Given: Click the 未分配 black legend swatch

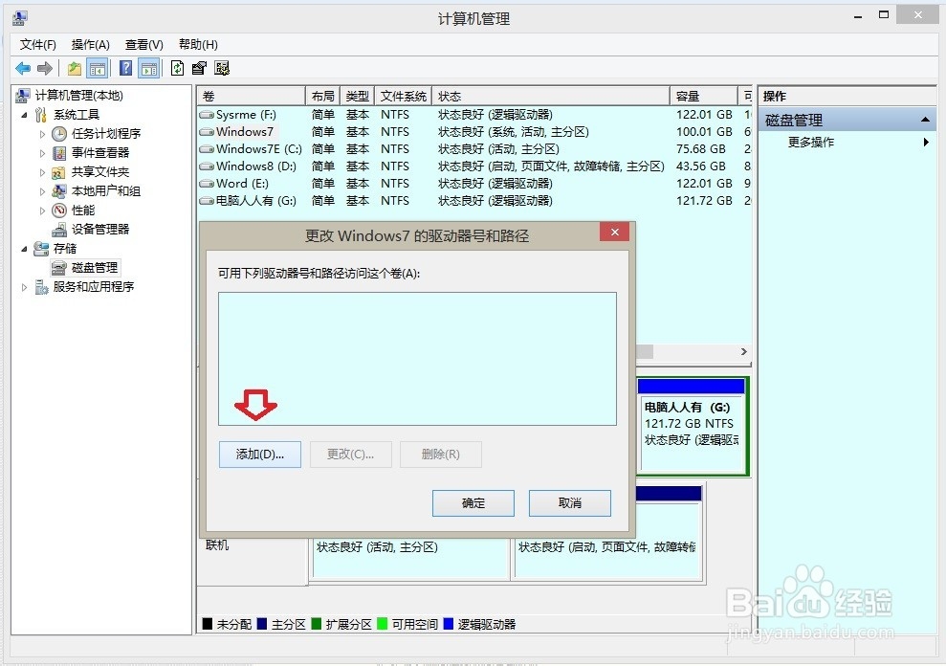Looking at the screenshot, I should click(208, 624).
